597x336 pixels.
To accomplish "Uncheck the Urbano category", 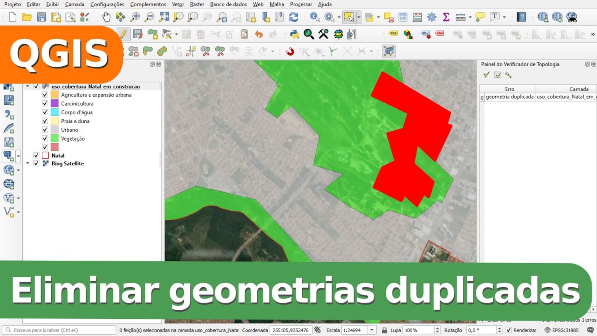I will click(45, 130).
